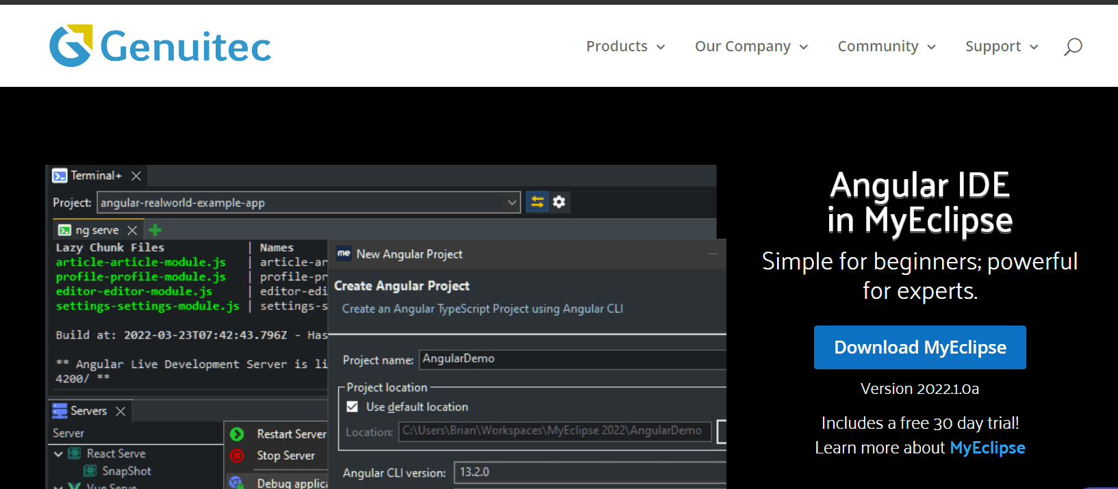This screenshot has width=1118, height=489.
Task: Click 'profile-profile-module.js' in terminal output
Action: click(x=141, y=277)
